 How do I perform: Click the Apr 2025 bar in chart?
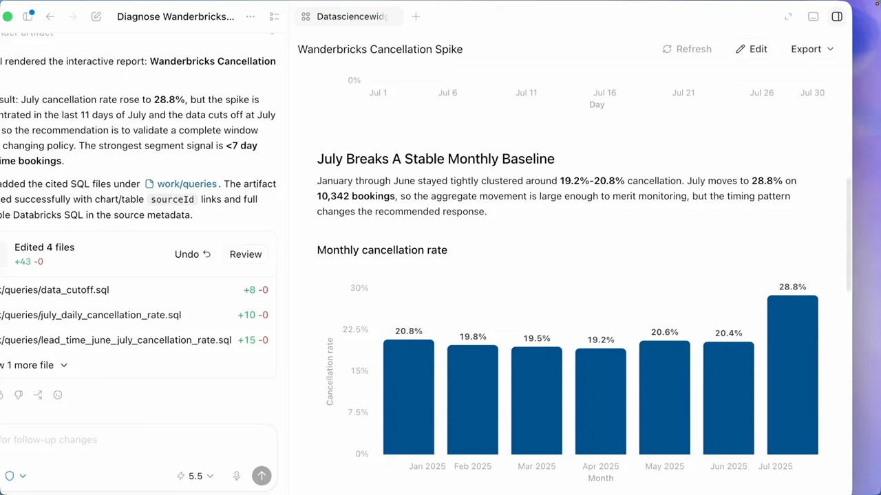pyautogui.click(x=601, y=401)
